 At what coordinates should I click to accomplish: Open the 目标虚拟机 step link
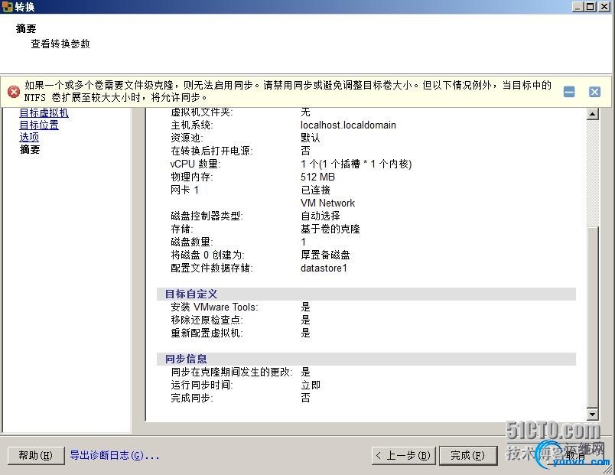[x=44, y=112]
